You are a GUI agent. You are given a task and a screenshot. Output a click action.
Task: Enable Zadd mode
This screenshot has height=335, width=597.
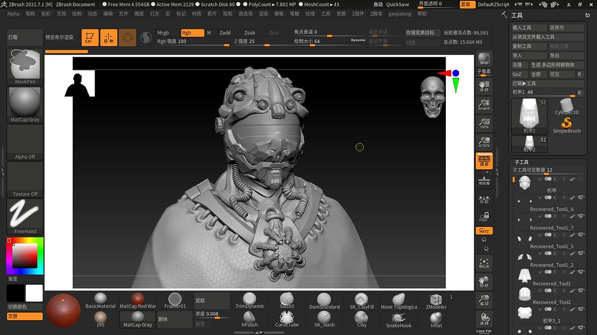tap(225, 33)
